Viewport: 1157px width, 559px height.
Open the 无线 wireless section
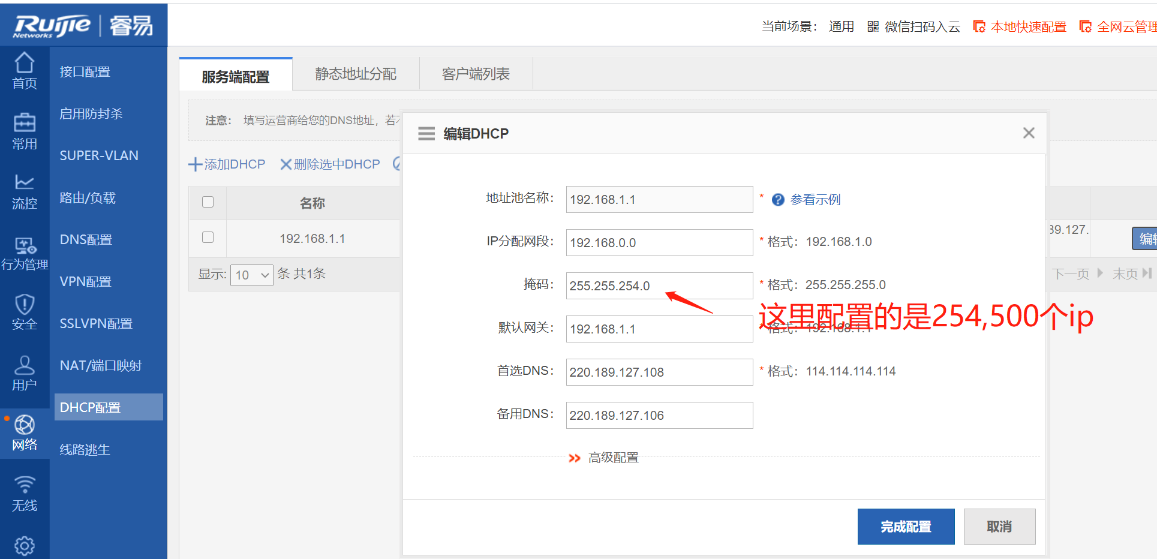point(25,494)
